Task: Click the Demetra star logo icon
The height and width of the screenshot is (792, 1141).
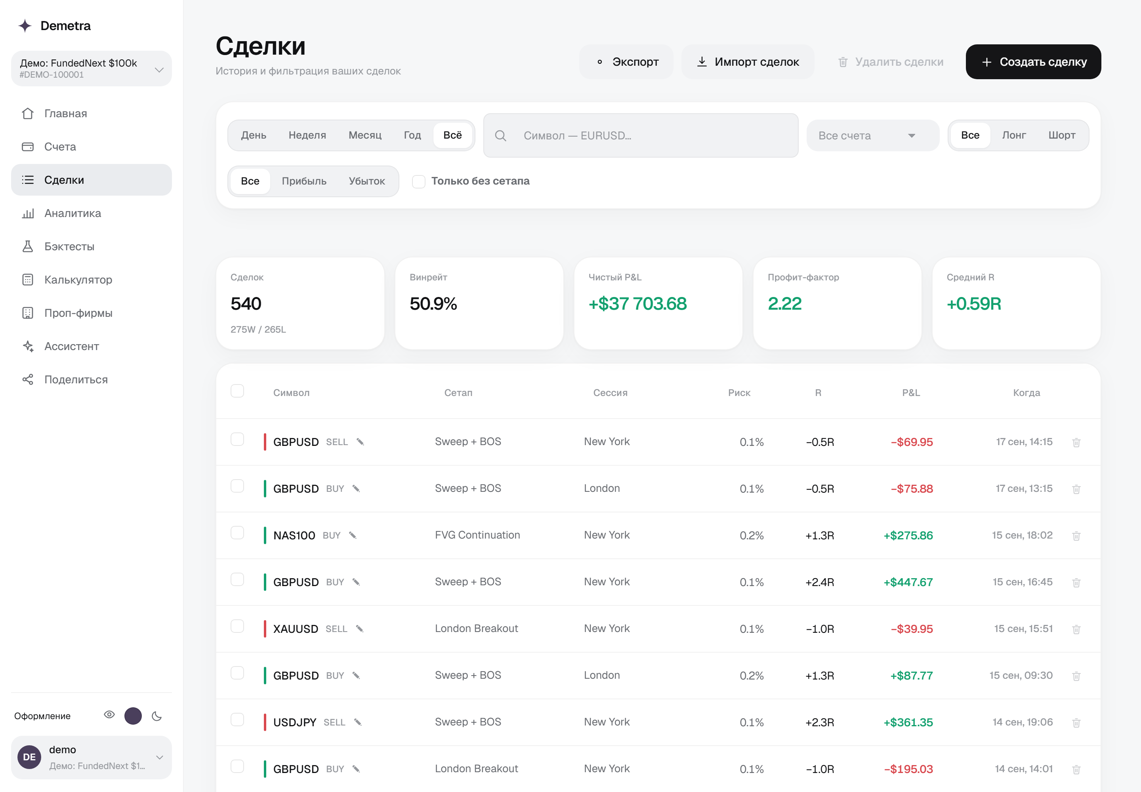Action: click(25, 25)
